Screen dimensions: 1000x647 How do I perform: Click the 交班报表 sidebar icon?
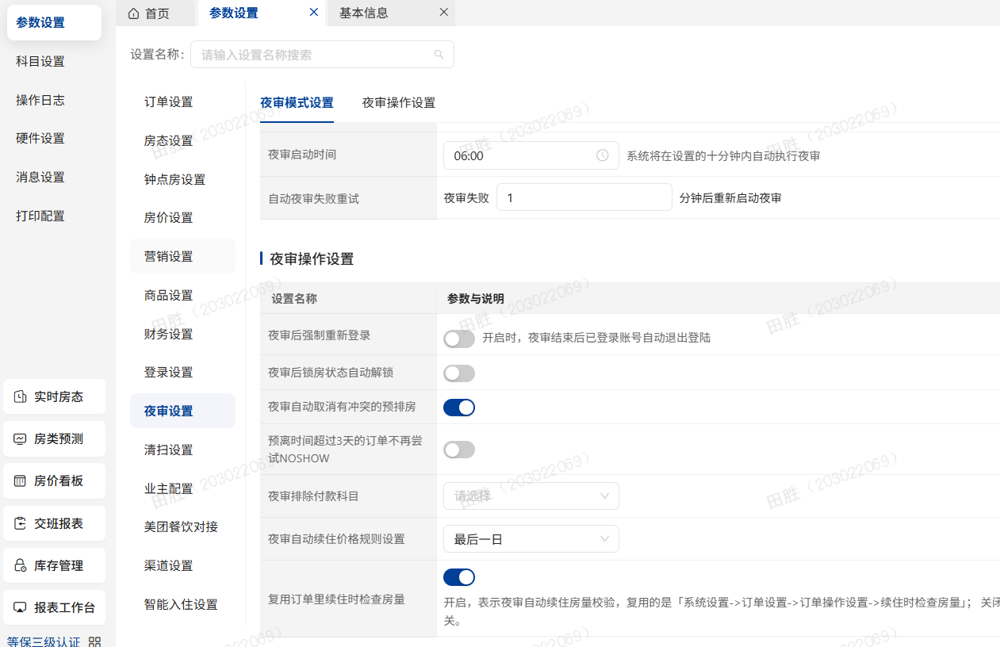[x=20, y=523]
